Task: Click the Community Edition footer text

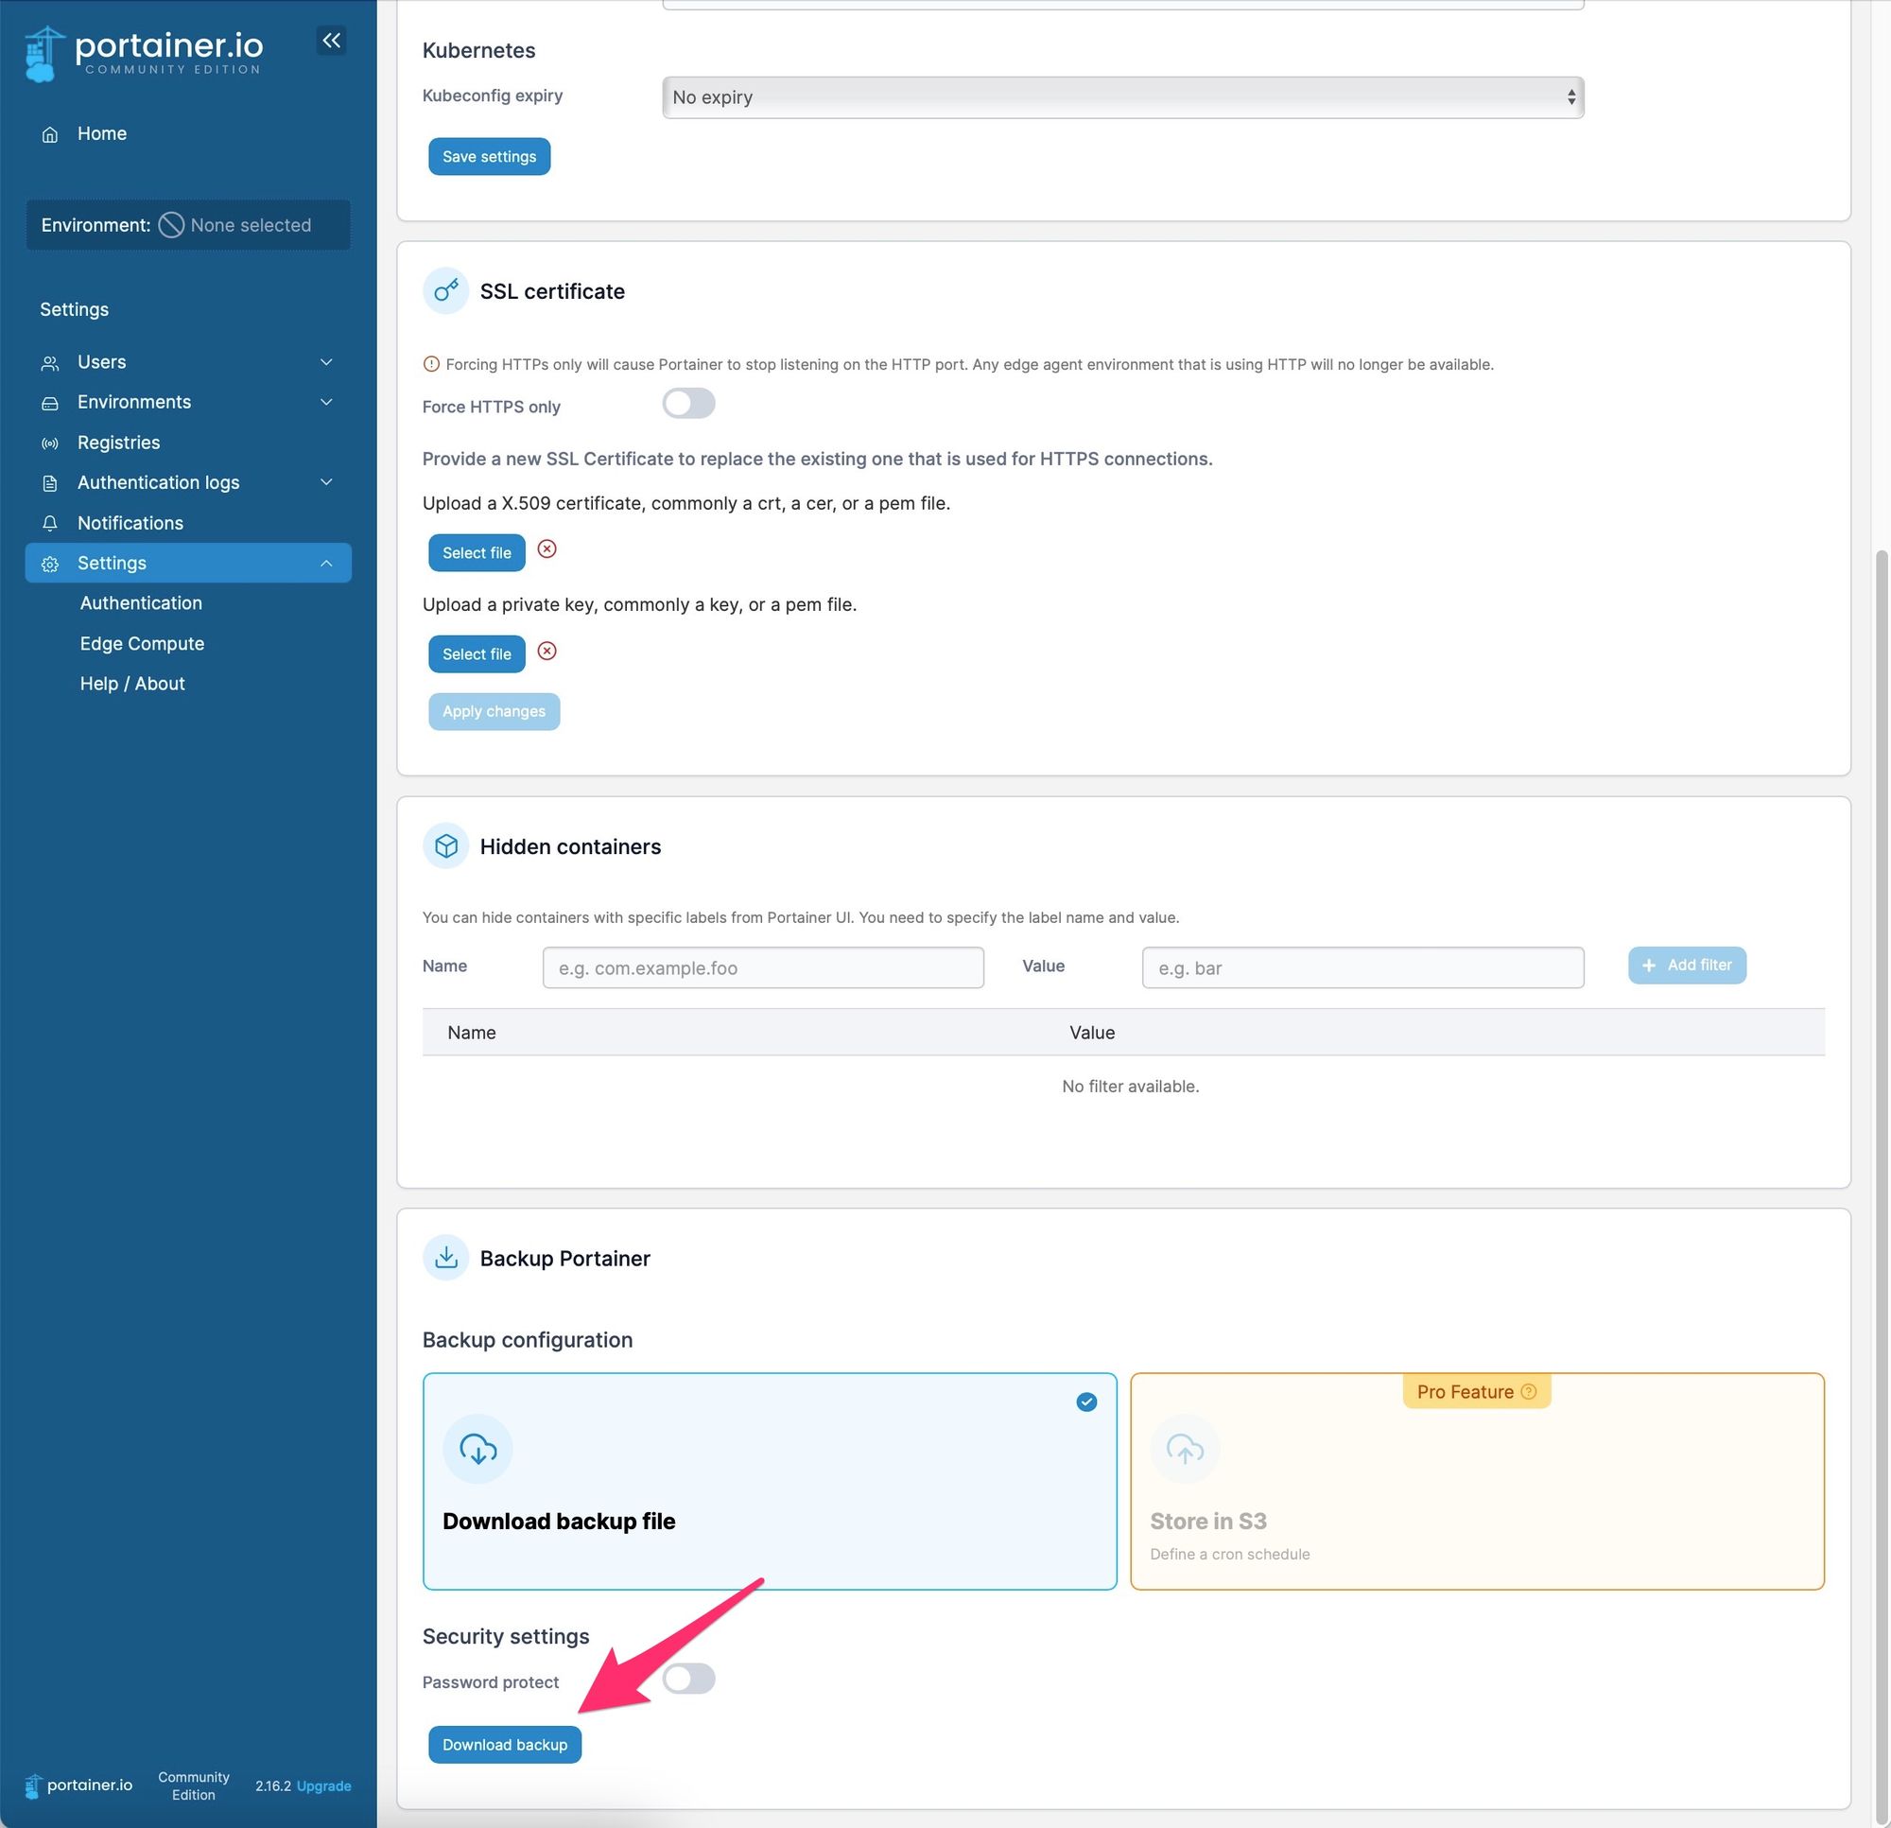Action: tap(194, 1785)
